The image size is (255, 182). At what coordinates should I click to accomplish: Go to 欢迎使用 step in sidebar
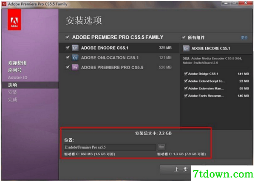pos(17,63)
